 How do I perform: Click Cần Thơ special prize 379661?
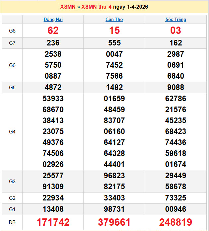click(x=114, y=222)
